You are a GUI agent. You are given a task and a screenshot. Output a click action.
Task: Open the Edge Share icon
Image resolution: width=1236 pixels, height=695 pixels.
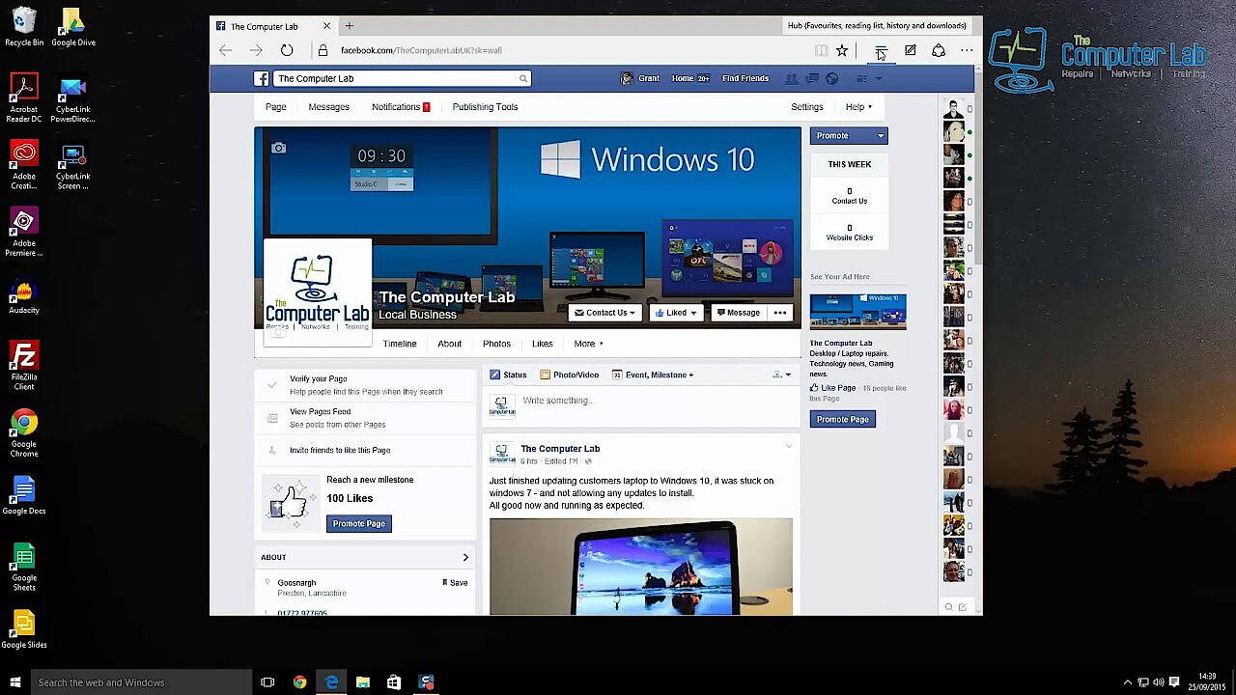coord(939,50)
